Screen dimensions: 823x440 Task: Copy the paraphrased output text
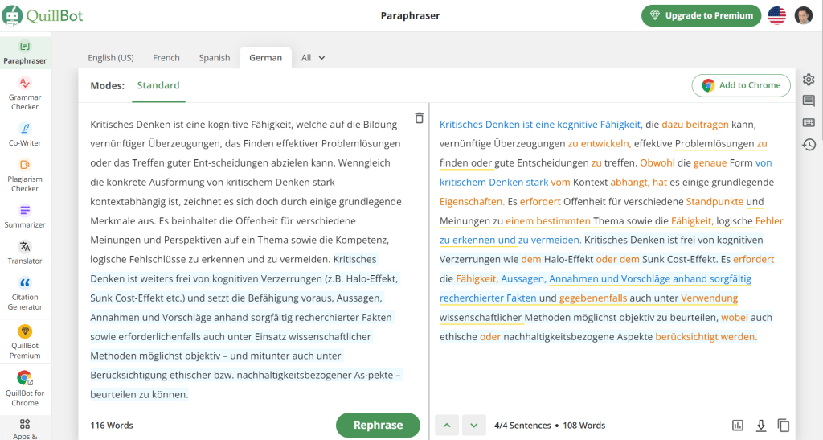pyautogui.click(x=784, y=426)
